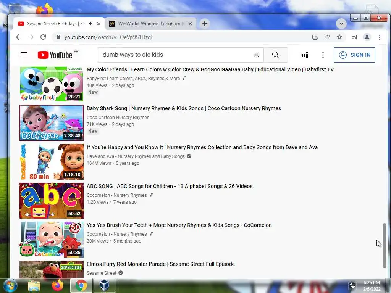Open the Dave and Ava 80 min thumbnail
Screen dimensions: 391x293
point(52,162)
